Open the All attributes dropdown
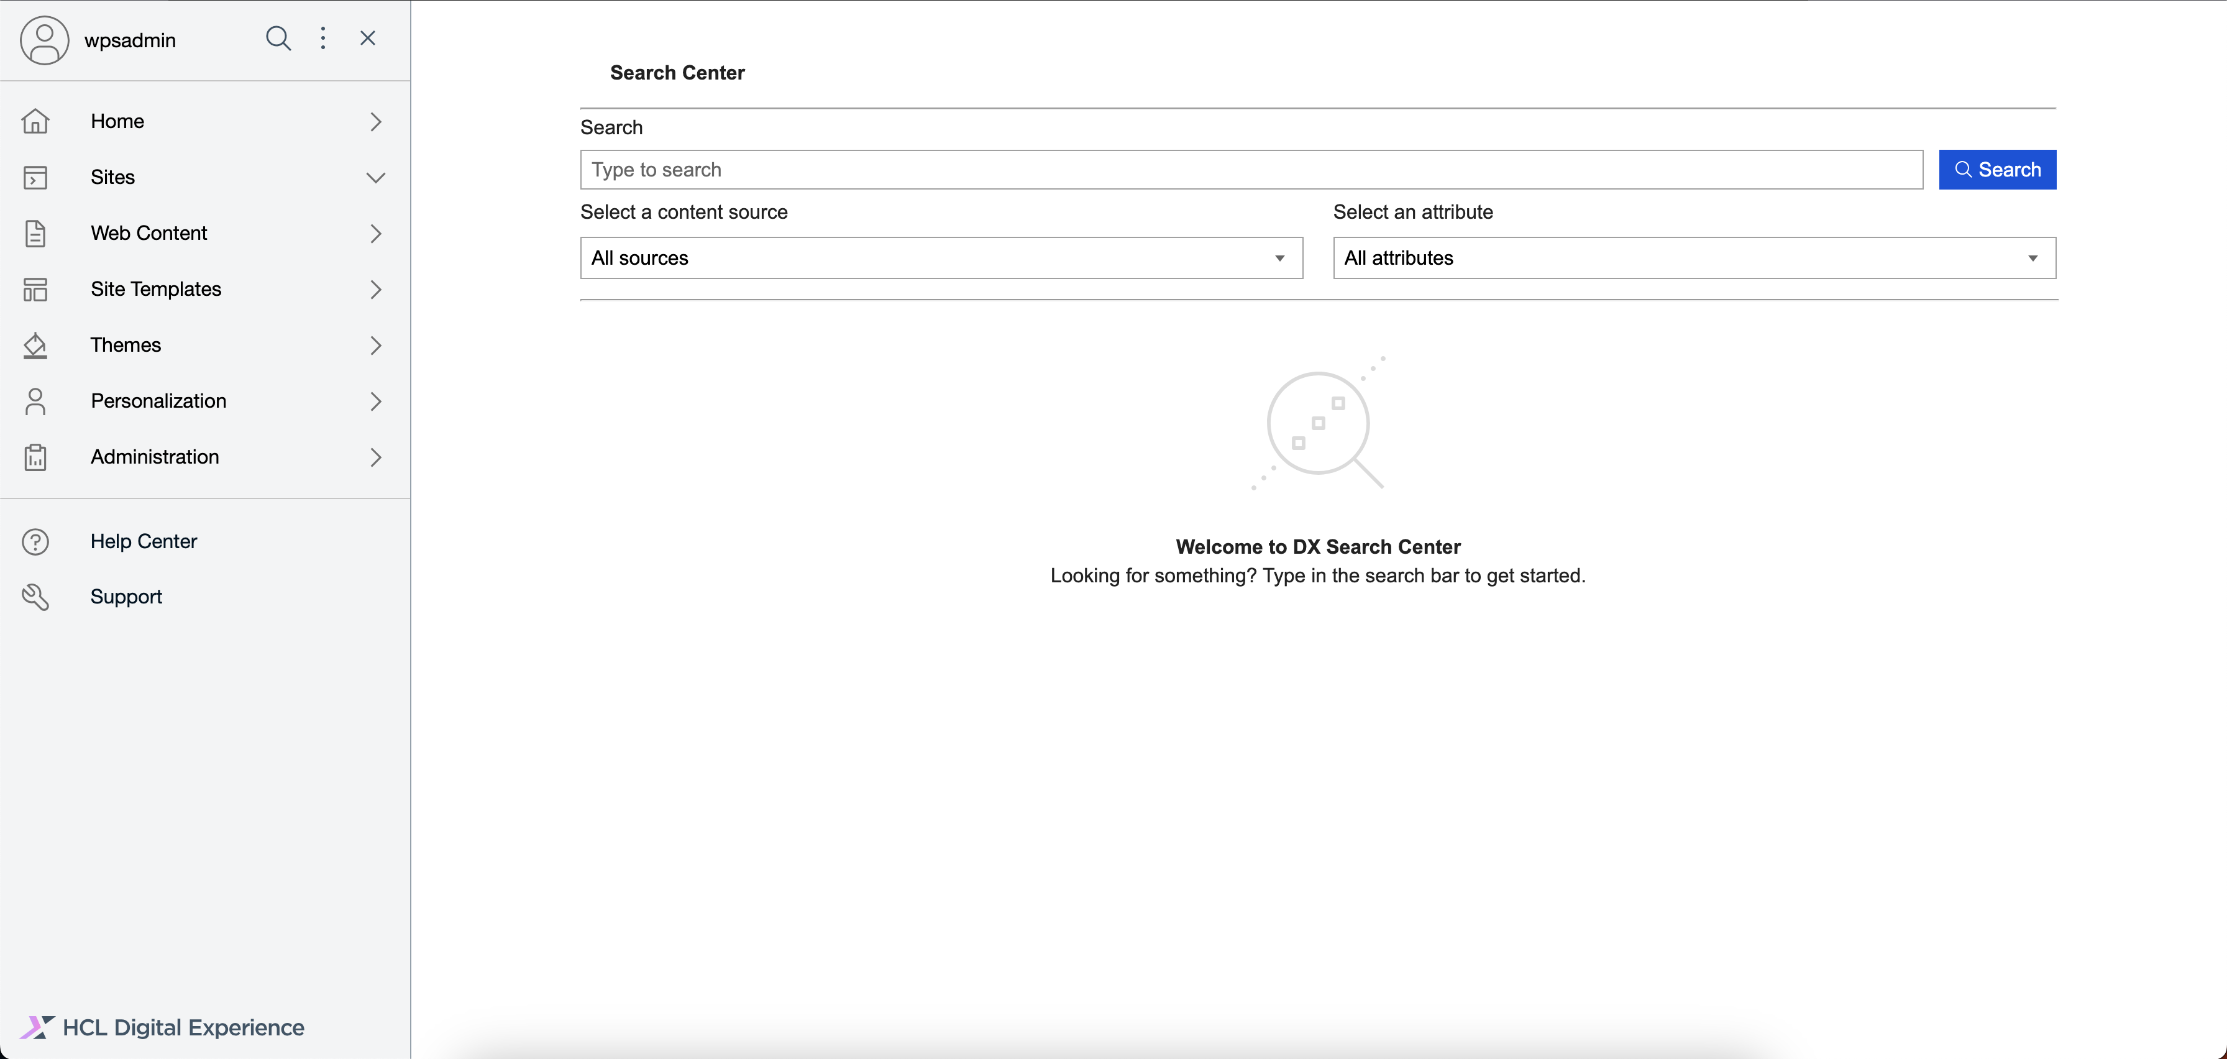 (x=1693, y=258)
